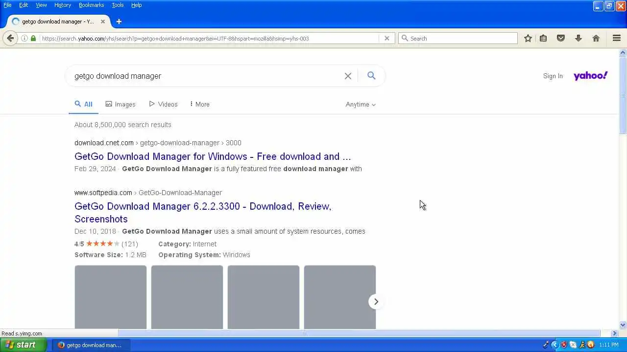Show hidden tray icons arrow
The height and width of the screenshot is (352, 627).
coord(555,345)
